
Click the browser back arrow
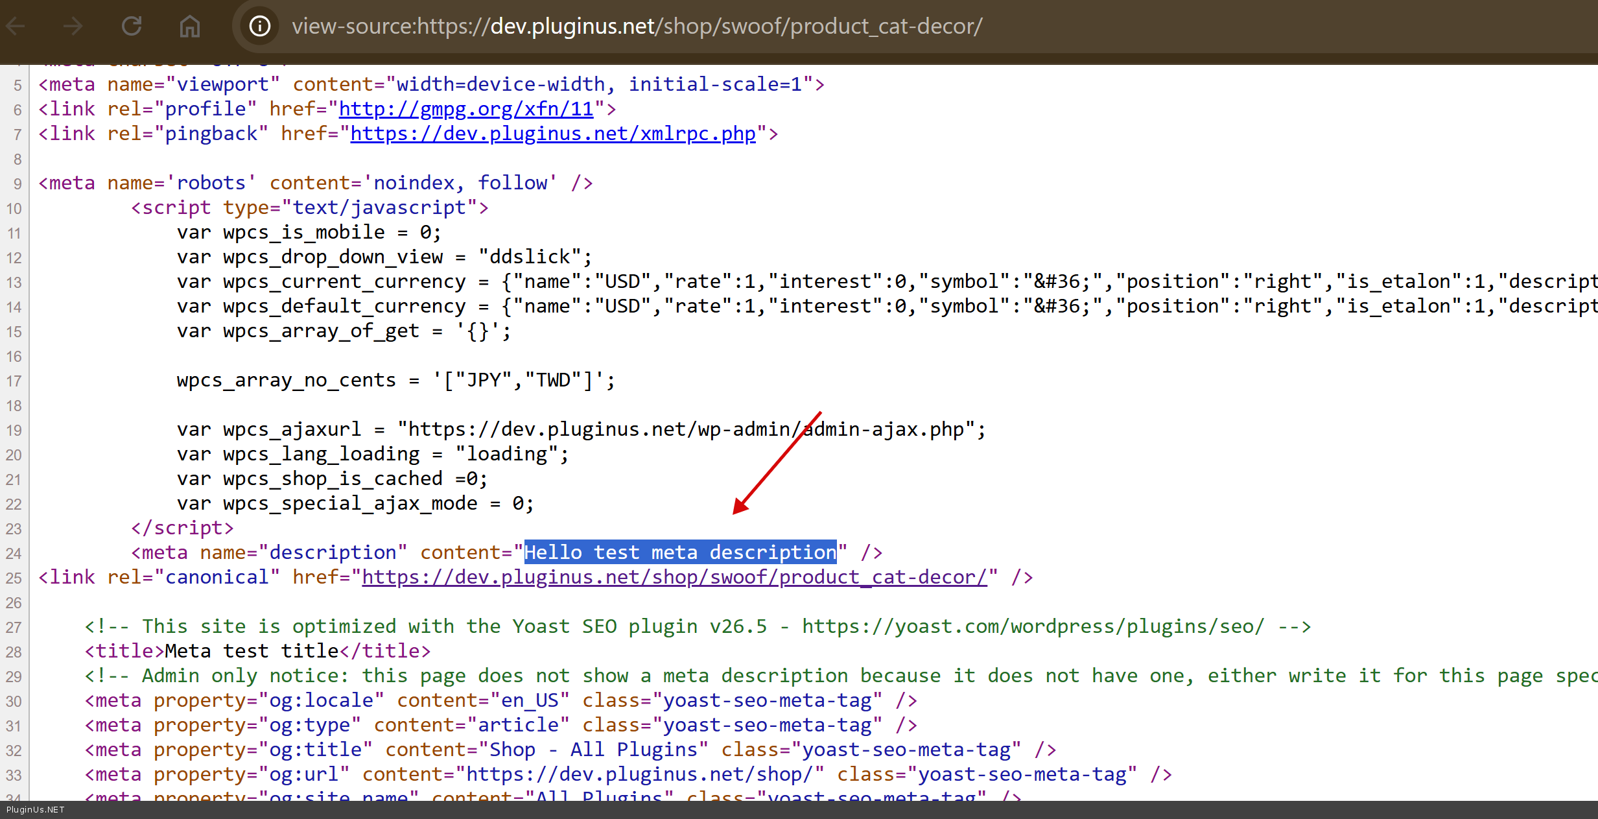click(16, 27)
